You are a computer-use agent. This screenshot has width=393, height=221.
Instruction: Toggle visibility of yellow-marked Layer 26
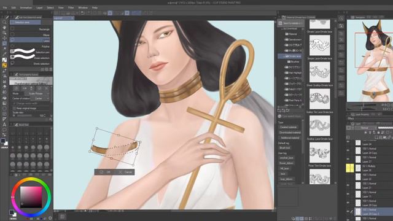pyautogui.click(x=348, y=168)
